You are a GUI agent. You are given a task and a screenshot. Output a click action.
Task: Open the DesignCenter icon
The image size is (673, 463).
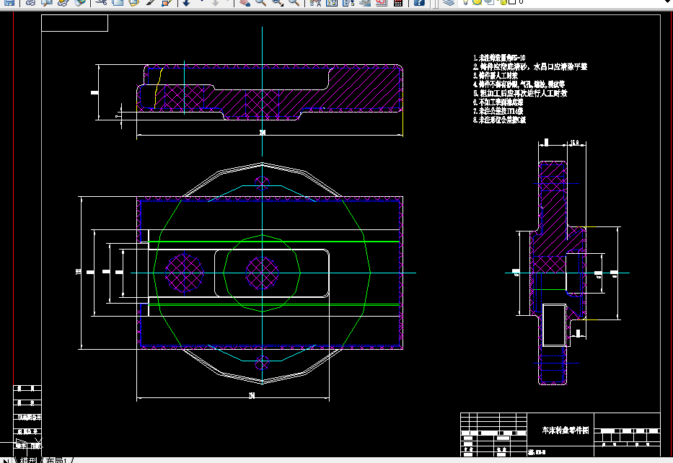[331, 3]
